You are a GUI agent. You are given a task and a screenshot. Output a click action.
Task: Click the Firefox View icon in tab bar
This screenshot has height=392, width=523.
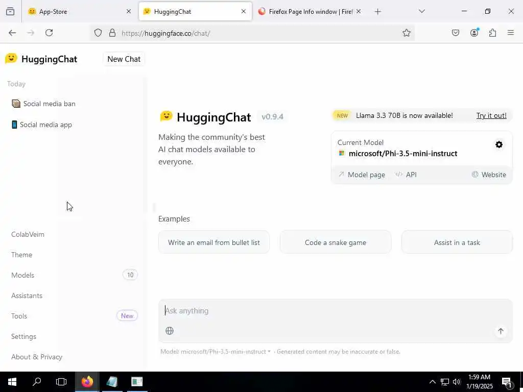pyautogui.click(x=10, y=12)
